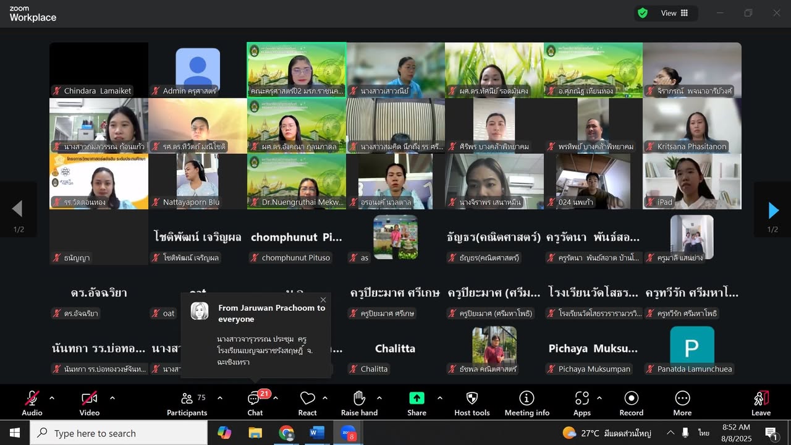This screenshot has width=791, height=445.
Task: Expand video options arrow next to Video
Action: [x=112, y=398]
